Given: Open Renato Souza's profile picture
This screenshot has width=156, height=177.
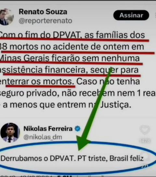Looking at the screenshot, I should 6,17.
